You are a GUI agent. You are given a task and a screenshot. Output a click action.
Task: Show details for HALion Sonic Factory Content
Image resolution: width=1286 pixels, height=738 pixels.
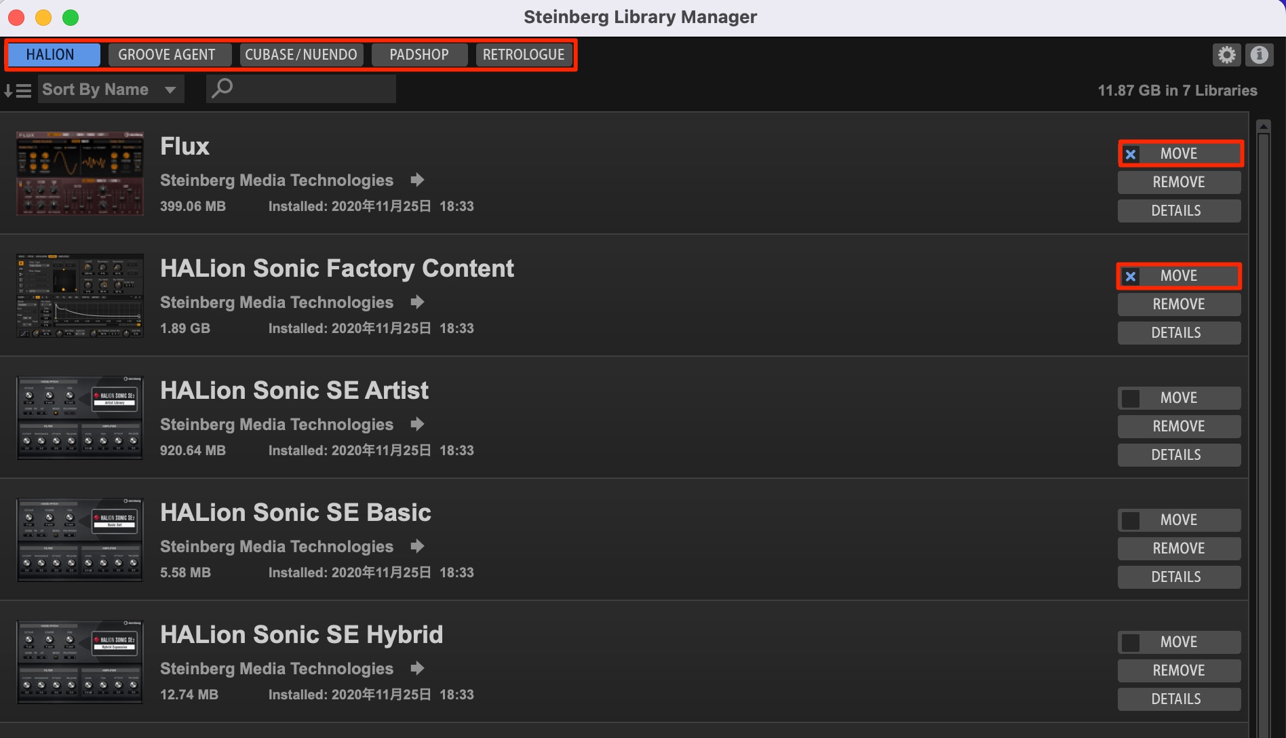click(x=1179, y=333)
